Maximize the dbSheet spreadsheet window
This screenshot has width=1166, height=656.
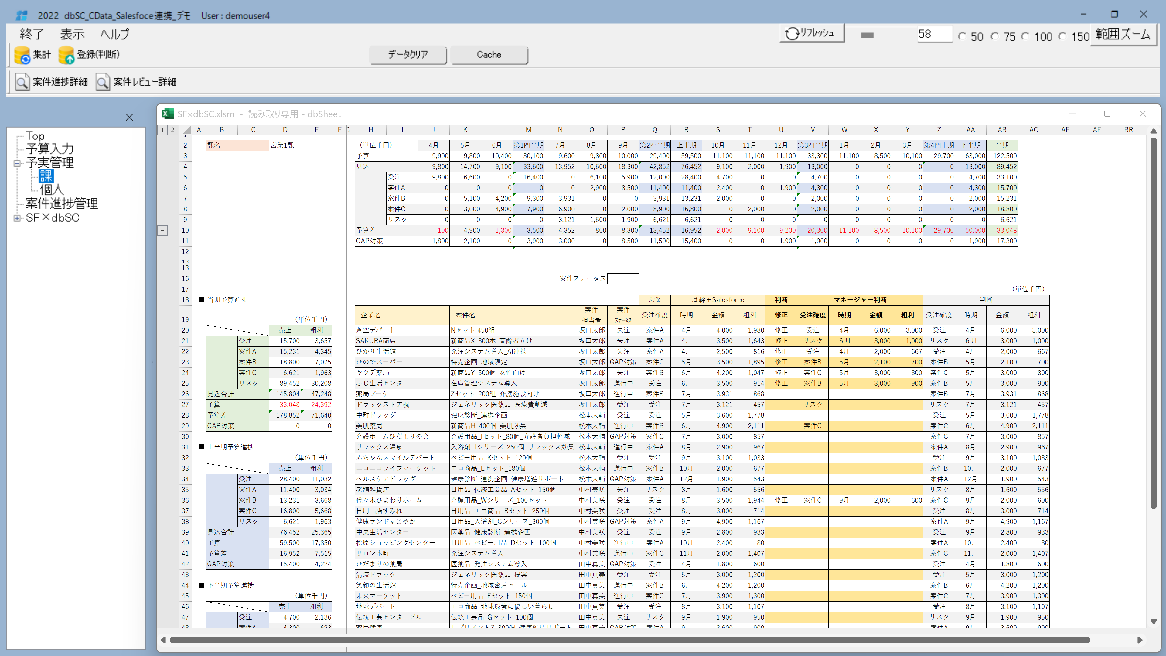pyautogui.click(x=1107, y=114)
